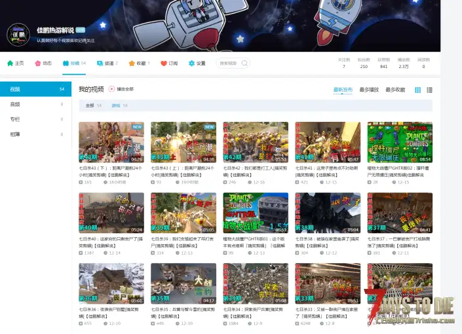Open title 七日杀37：一巴掌被丧尸打成脑震荡了

[398, 242]
